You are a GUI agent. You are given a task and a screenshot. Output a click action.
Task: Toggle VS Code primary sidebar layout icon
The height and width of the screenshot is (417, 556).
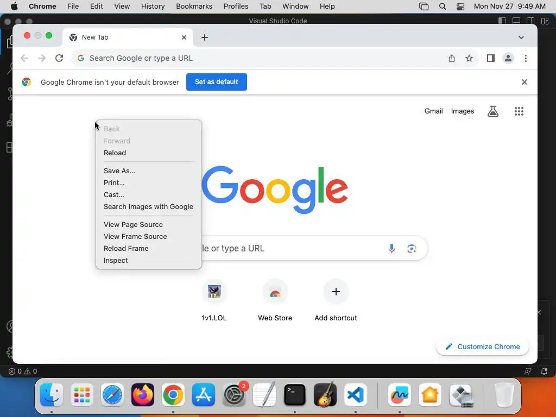click(x=502, y=21)
